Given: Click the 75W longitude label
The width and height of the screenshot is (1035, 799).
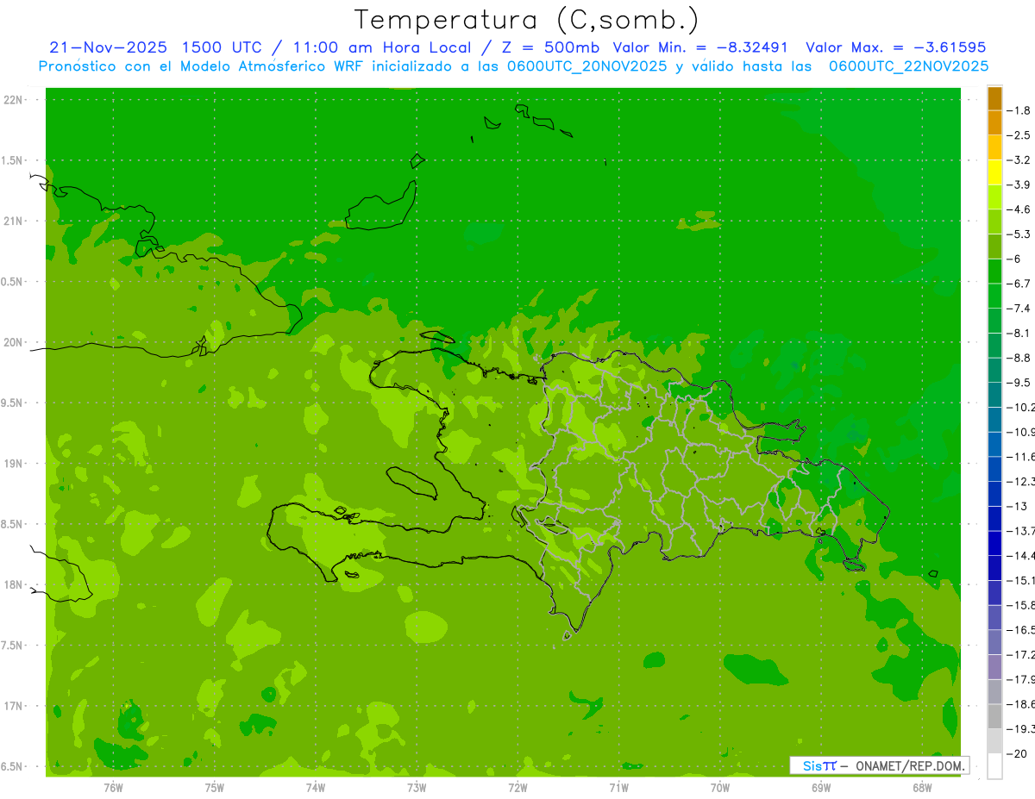Looking at the screenshot, I should tap(215, 787).
